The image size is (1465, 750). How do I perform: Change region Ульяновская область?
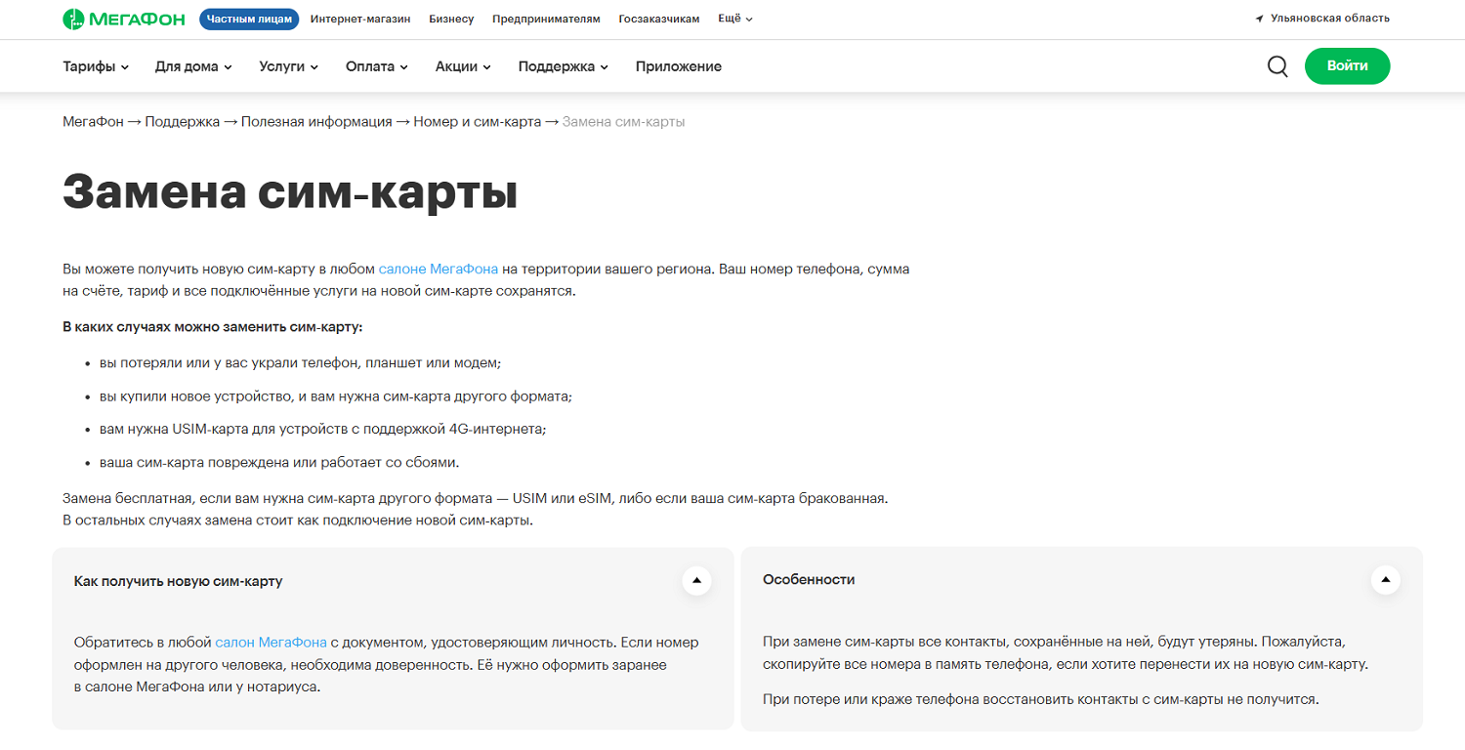(1329, 19)
